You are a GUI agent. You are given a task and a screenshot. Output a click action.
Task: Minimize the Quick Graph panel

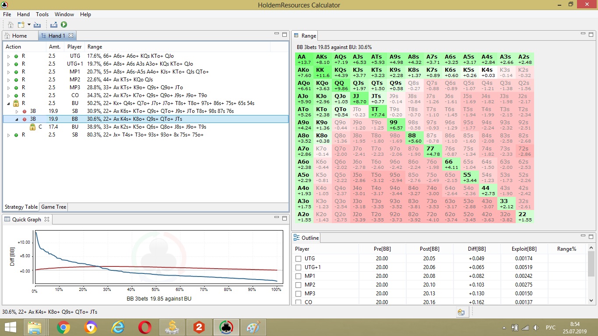[277, 217]
